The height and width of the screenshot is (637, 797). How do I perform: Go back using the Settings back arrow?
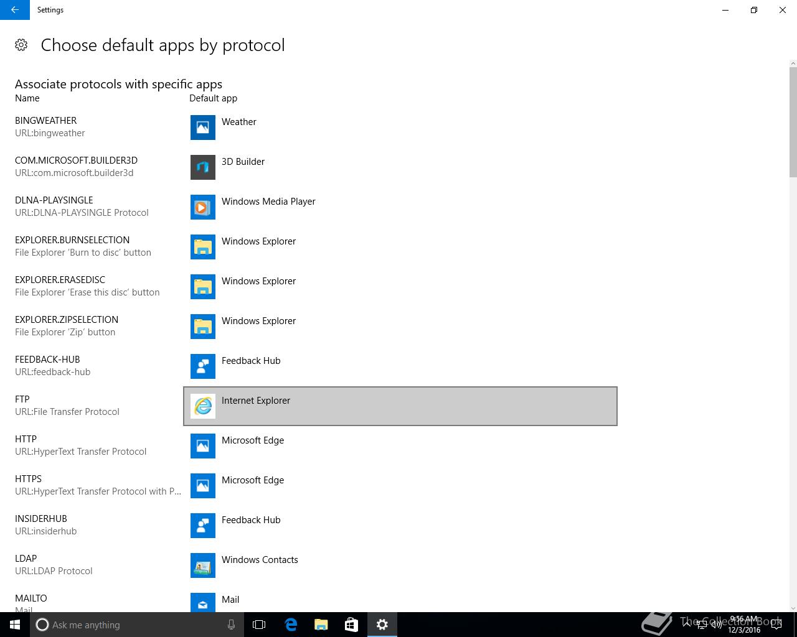tap(15, 10)
